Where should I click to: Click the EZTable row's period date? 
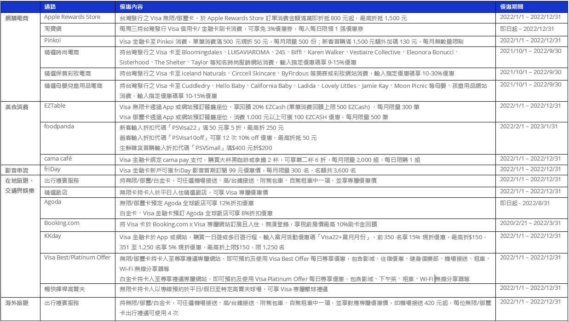pyautogui.click(x=530, y=106)
